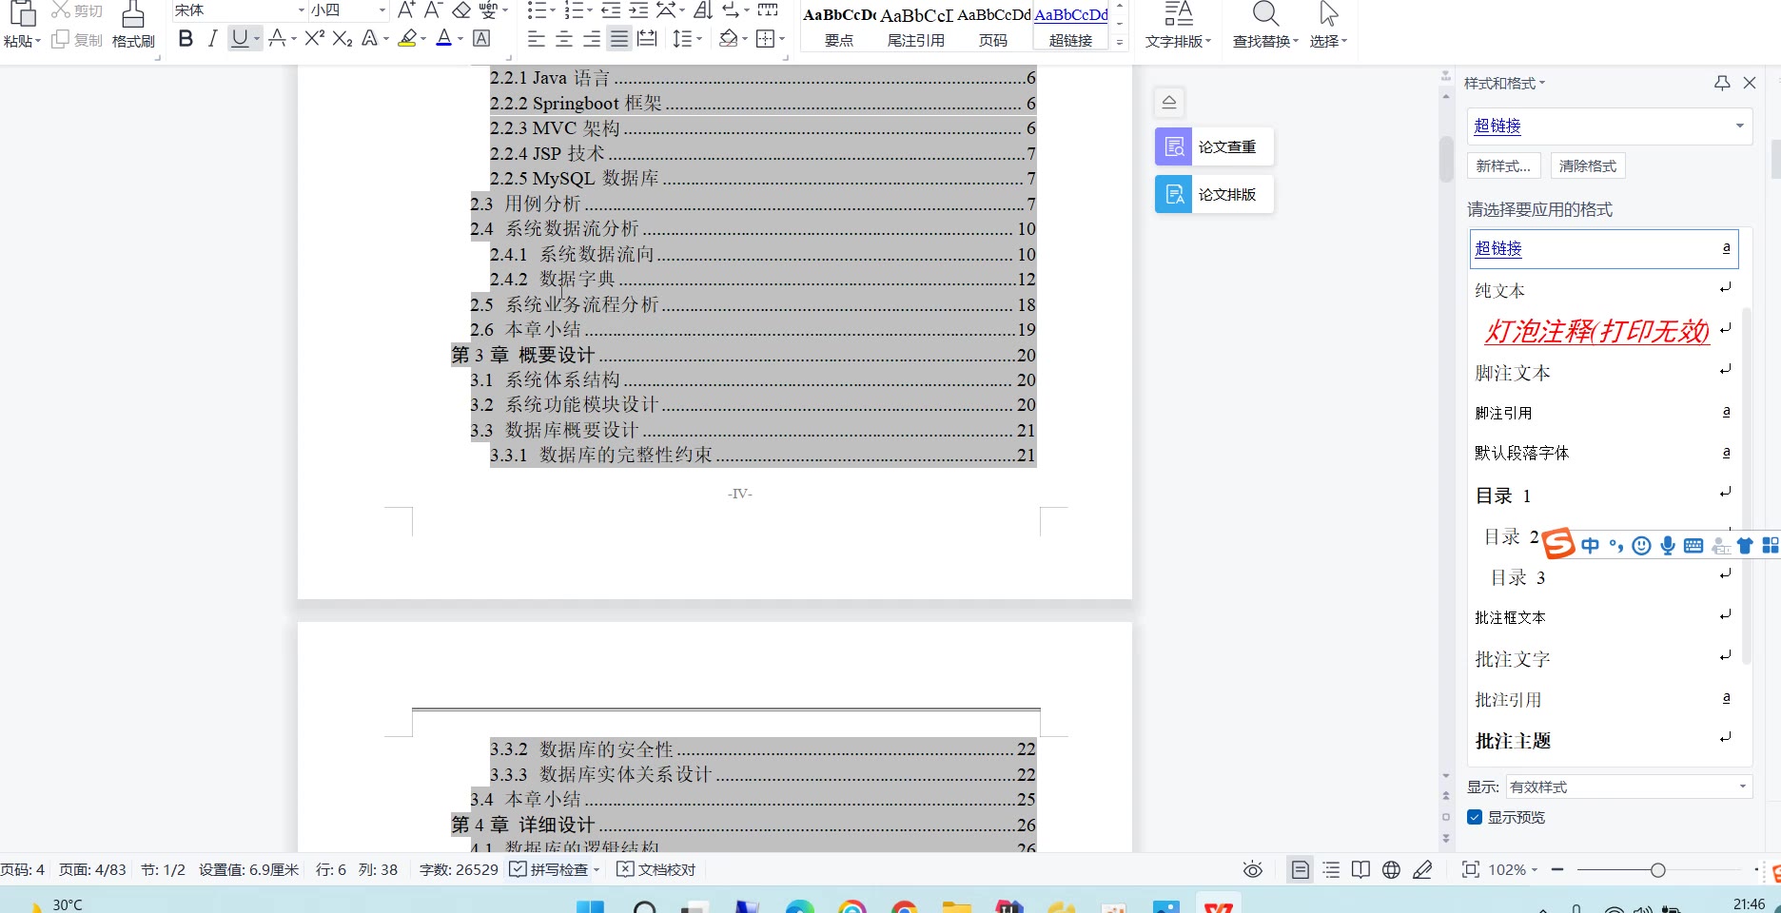The width and height of the screenshot is (1781, 913).
Task: Select the 批注主题 style
Action: coord(1604,740)
